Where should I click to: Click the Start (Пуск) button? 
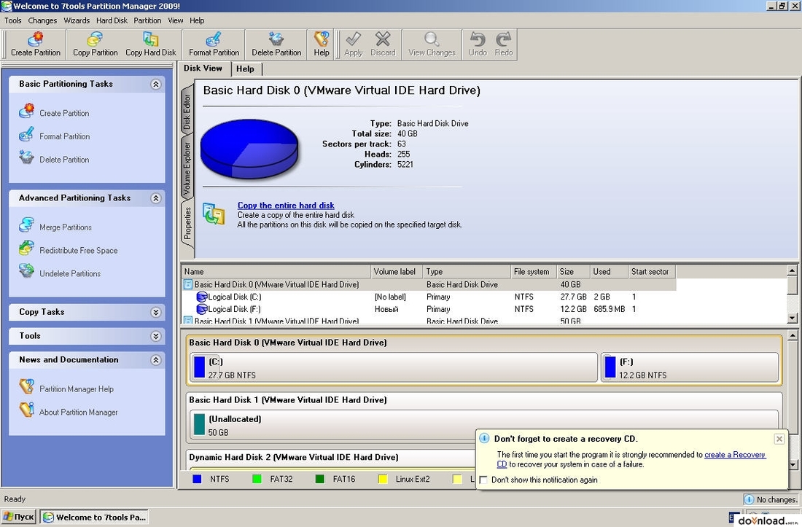[20, 517]
